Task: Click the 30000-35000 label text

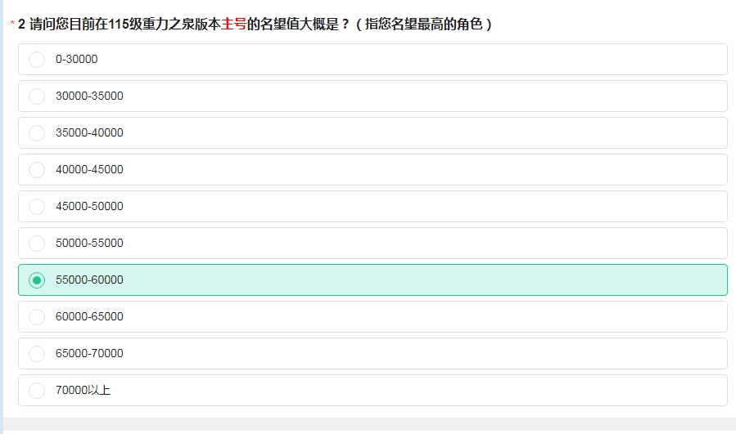Action: [x=89, y=96]
